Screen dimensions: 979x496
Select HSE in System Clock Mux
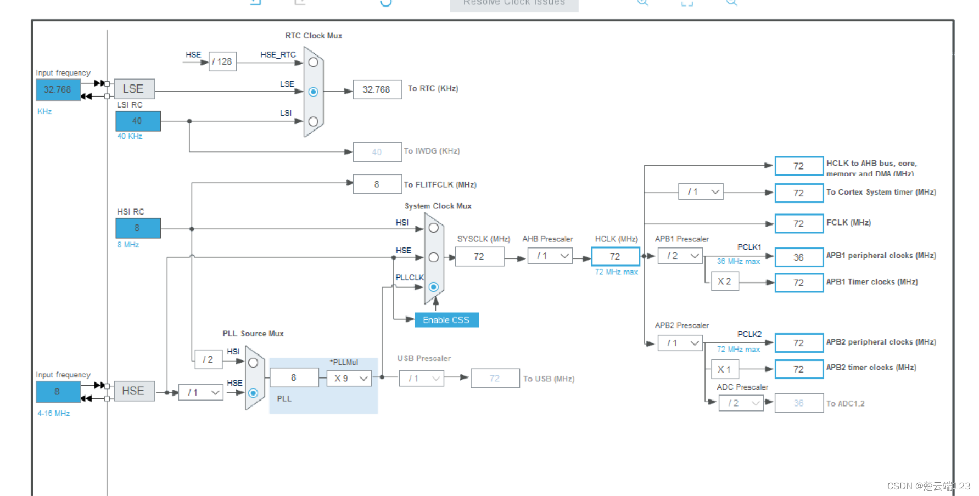point(433,257)
